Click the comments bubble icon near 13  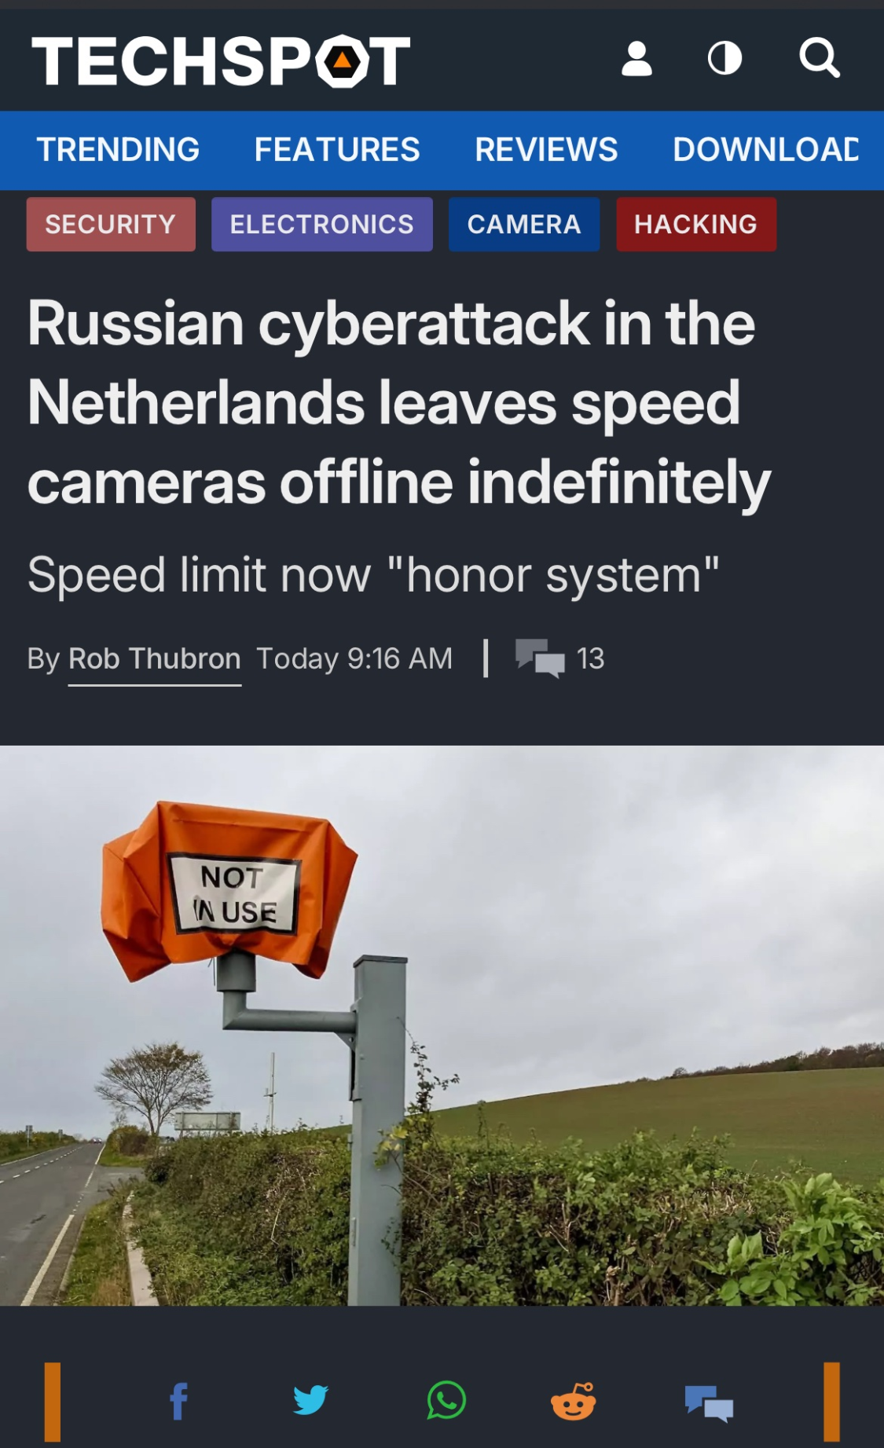point(540,658)
